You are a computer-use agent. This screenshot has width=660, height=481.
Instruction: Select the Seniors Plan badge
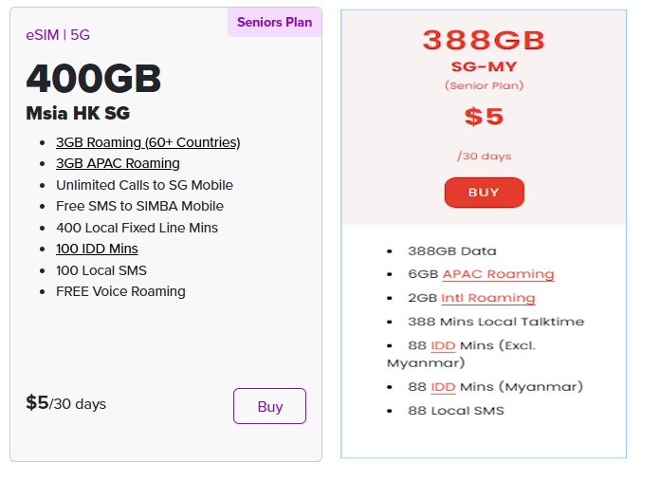[x=274, y=22]
